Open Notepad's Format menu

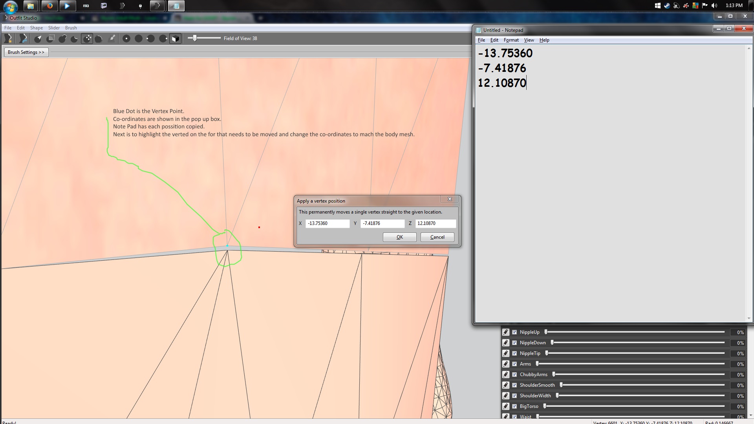tap(511, 40)
